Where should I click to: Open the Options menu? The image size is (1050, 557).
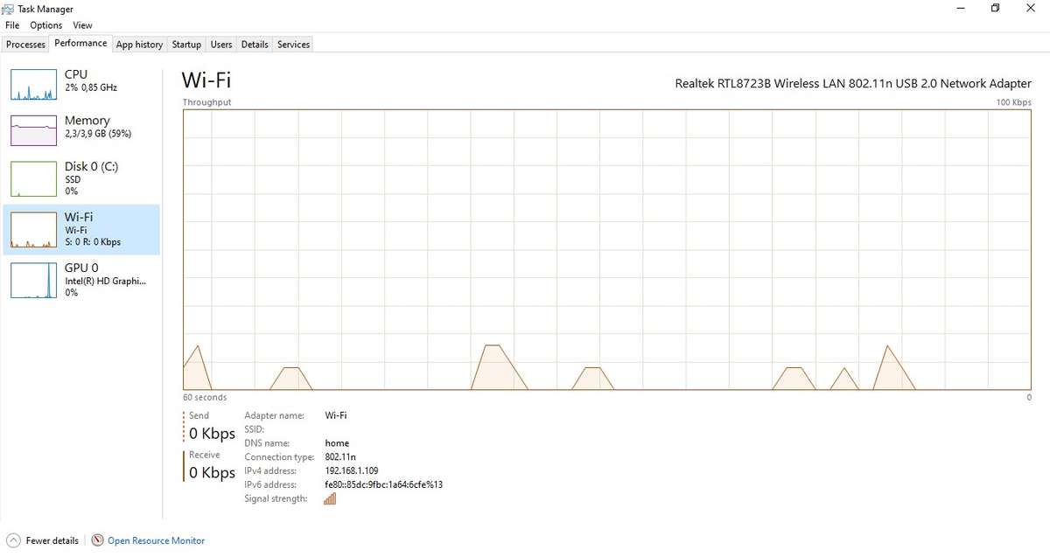click(46, 25)
